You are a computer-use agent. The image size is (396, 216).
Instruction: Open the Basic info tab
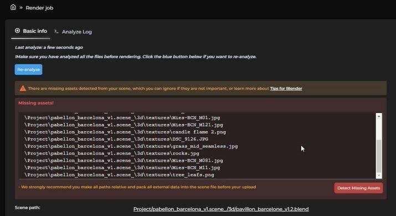31,31
